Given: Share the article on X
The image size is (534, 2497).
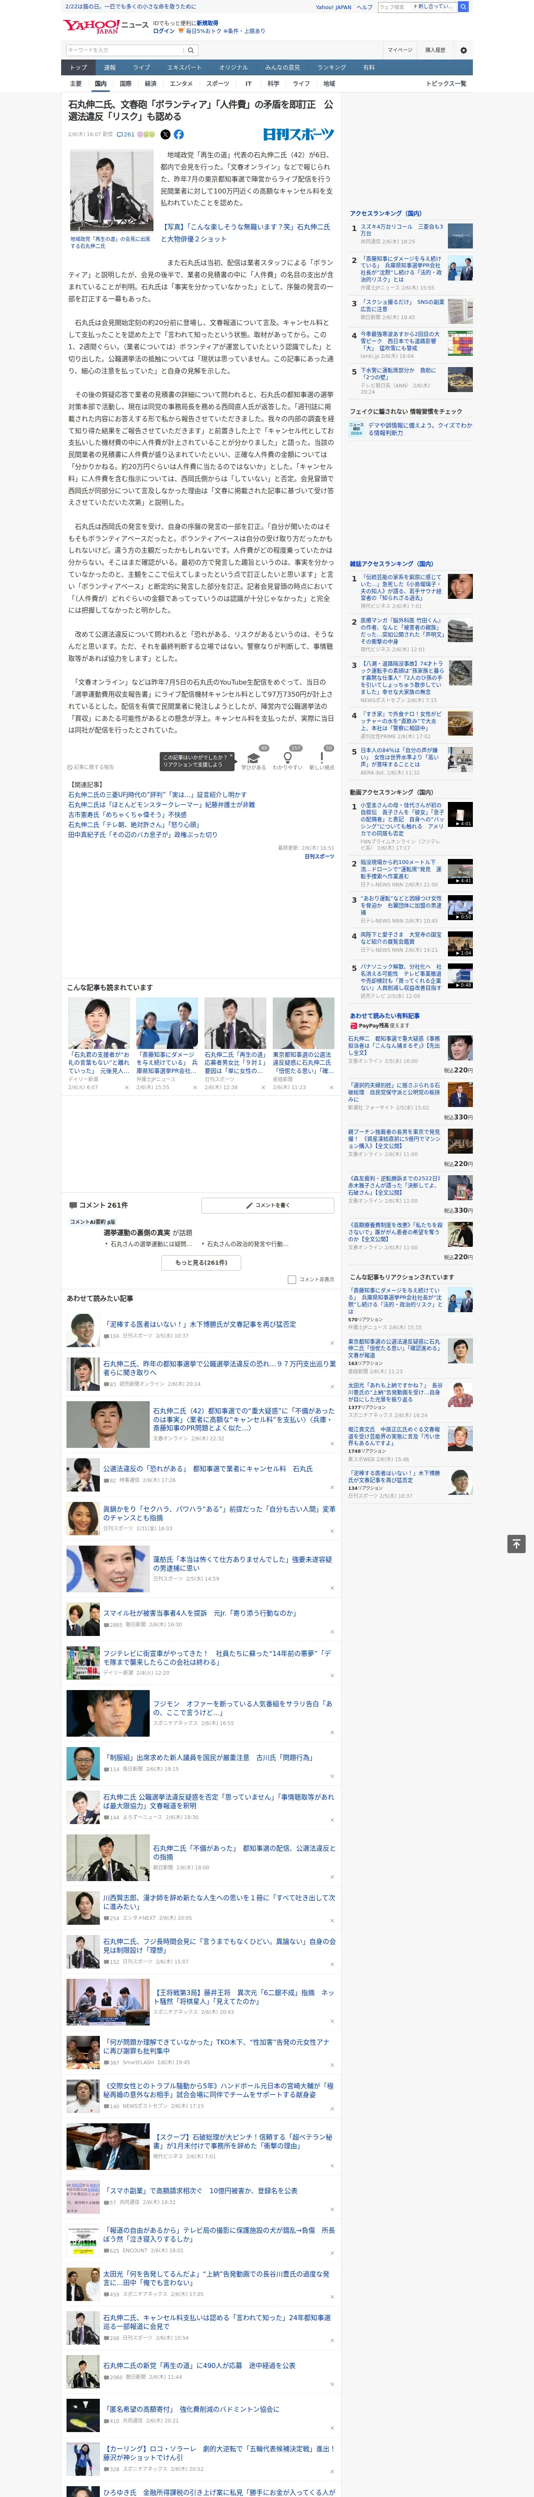Looking at the screenshot, I should [x=165, y=135].
